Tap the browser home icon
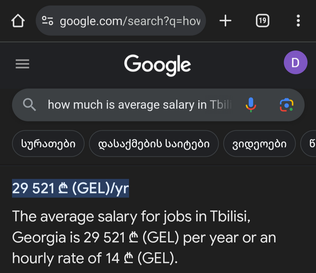Image resolution: width=316 pixels, height=273 pixels. click(18, 21)
